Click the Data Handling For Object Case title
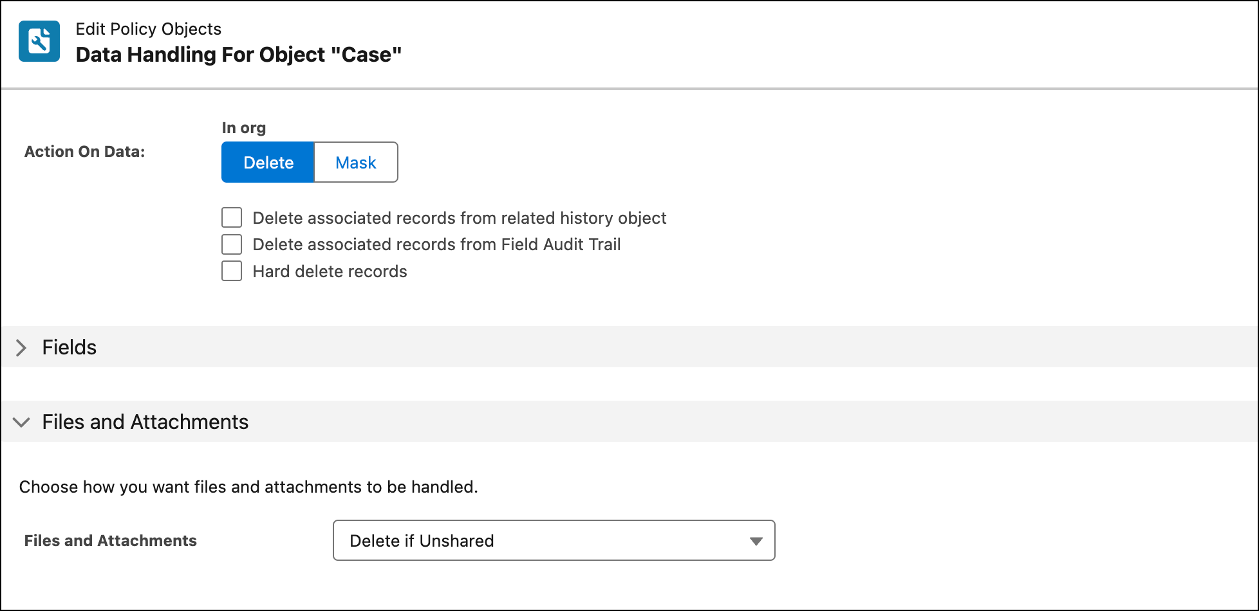This screenshot has width=1259, height=611. tap(238, 55)
